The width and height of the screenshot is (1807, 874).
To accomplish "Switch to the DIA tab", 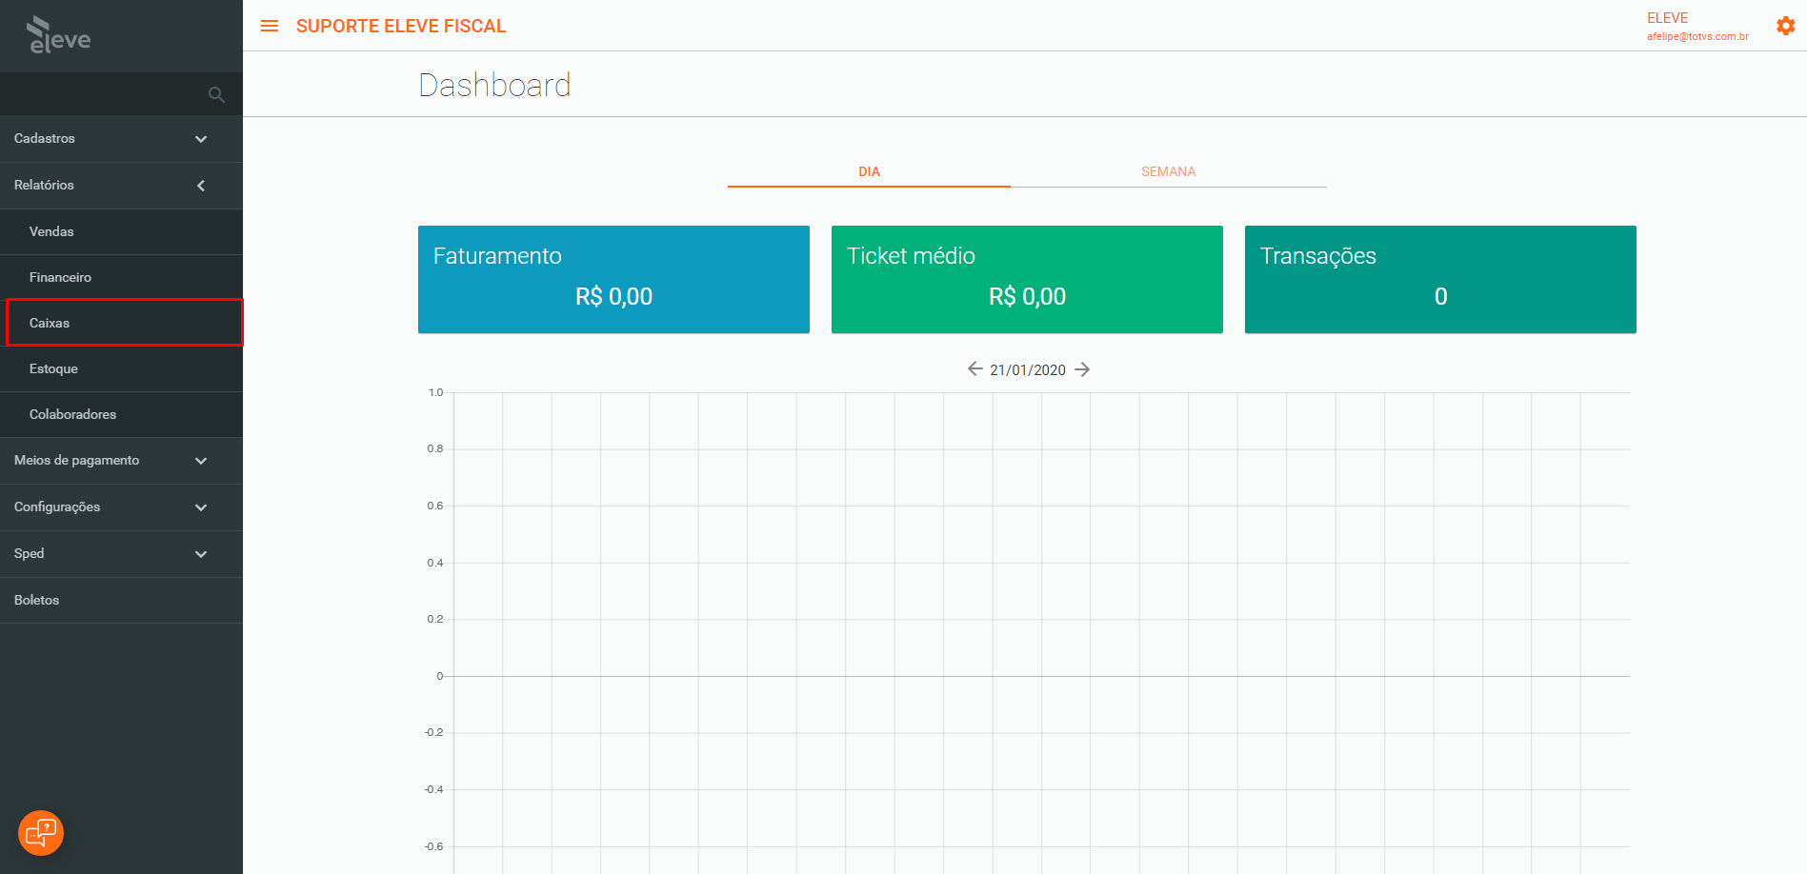I will tap(869, 171).
